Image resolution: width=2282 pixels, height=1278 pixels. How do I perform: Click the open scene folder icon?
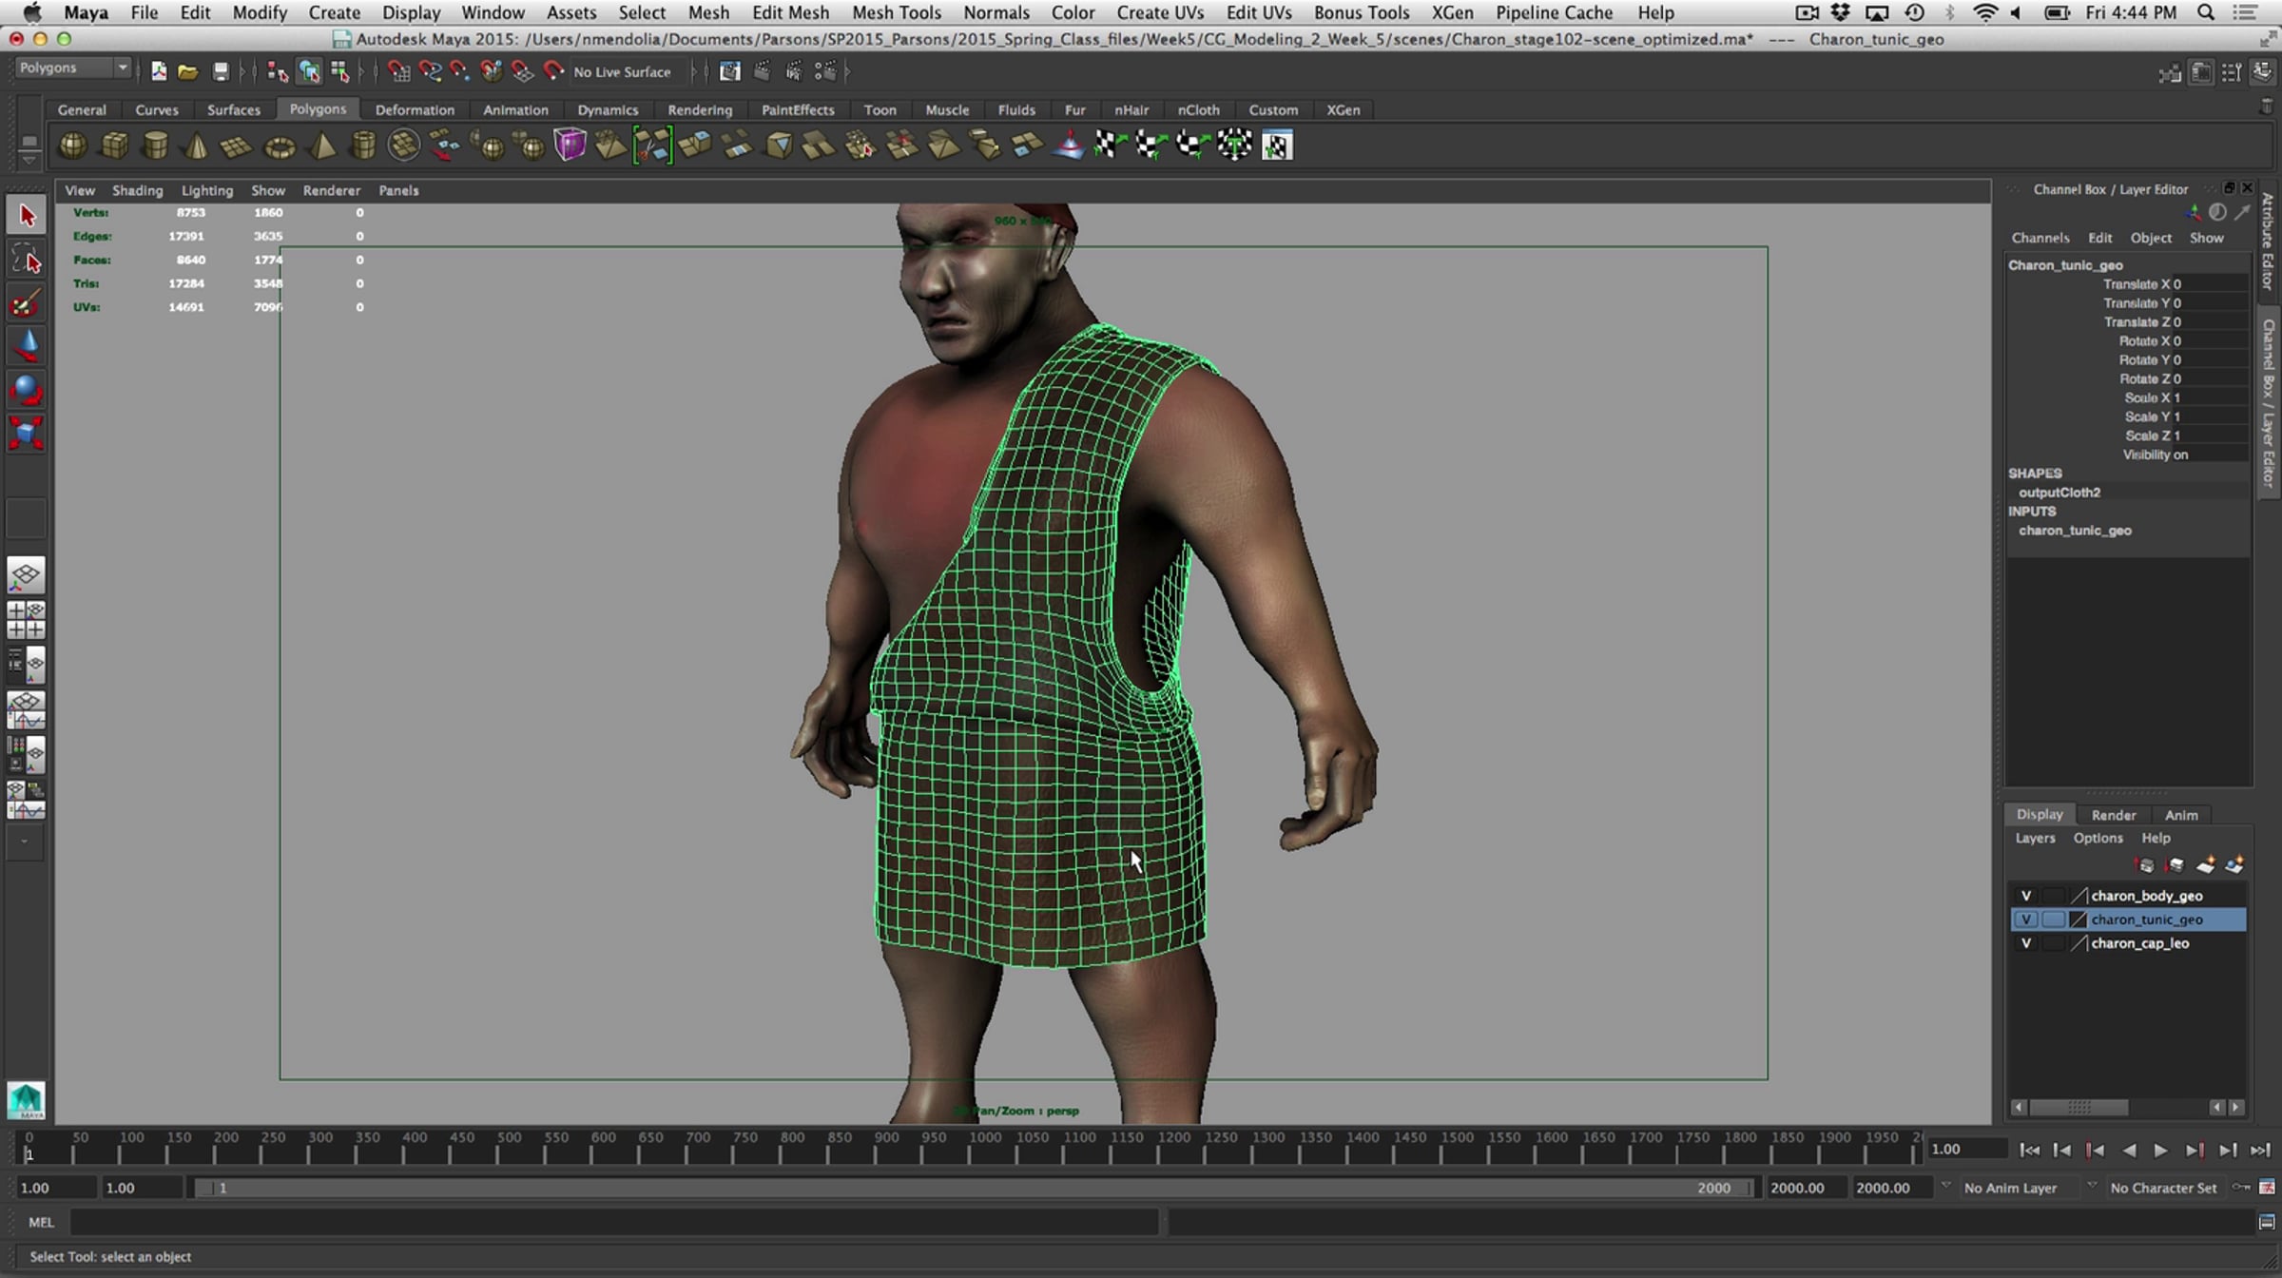pos(188,72)
